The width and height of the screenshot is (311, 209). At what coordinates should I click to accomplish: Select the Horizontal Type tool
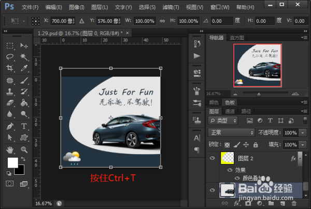click(24, 126)
